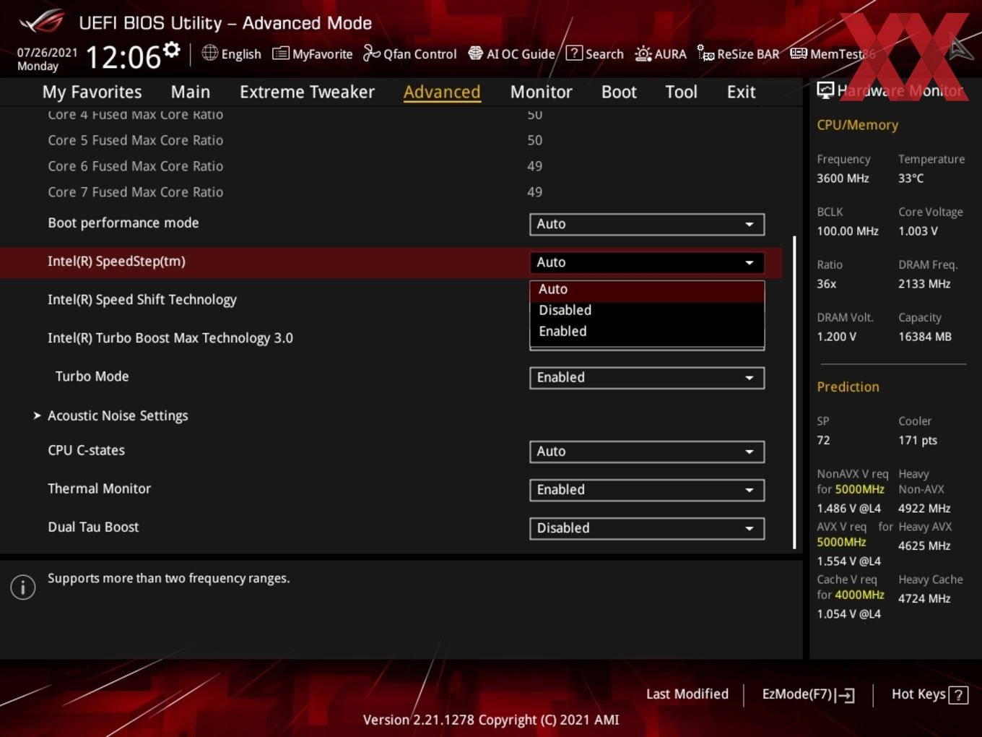Select Intel(R) Speed Shift Technology row
Viewport: 982px width, 737px height.
click(142, 300)
